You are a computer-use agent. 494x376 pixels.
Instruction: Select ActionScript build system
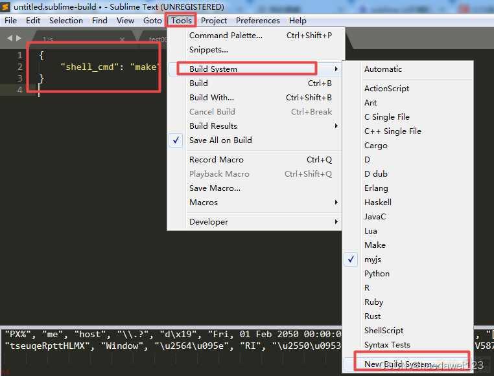(408, 89)
